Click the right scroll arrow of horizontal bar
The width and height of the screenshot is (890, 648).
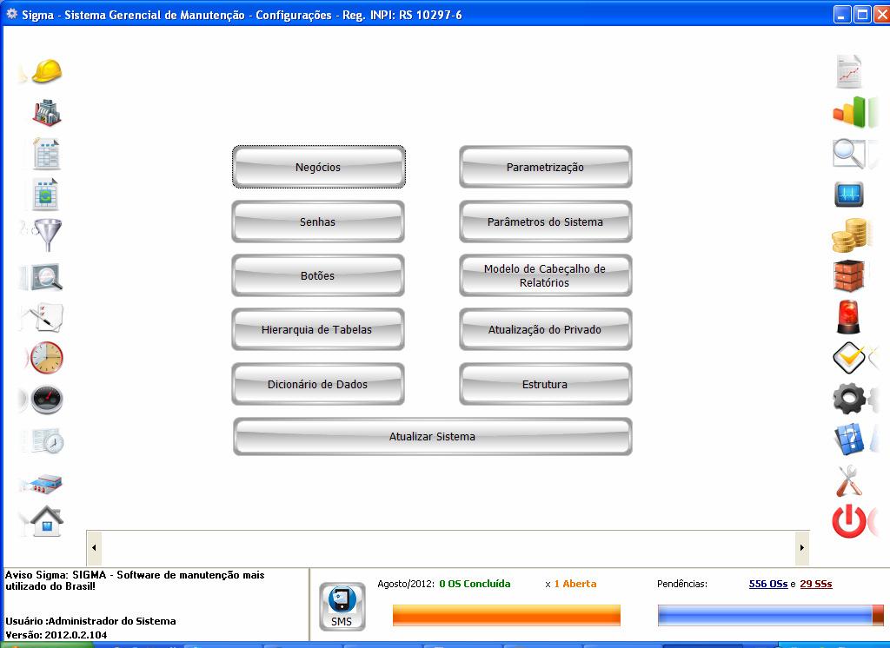(802, 547)
